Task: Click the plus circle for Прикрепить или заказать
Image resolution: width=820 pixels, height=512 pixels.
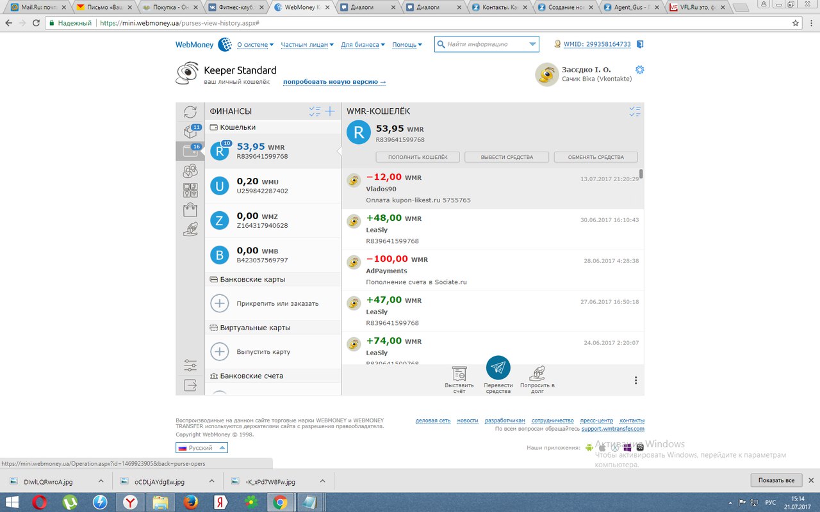Action: pos(220,303)
